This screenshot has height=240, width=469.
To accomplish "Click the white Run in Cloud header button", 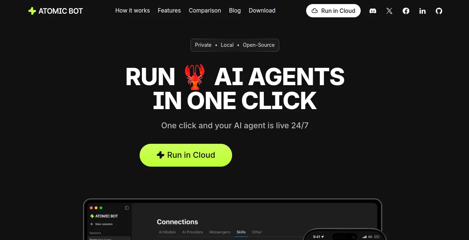I will coord(333,11).
